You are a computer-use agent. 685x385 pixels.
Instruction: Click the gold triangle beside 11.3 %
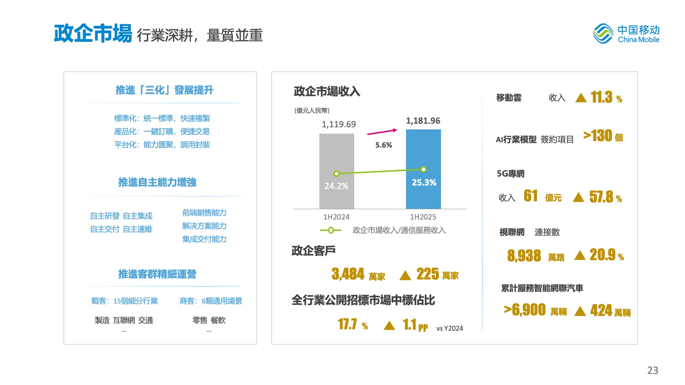click(x=581, y=98)
